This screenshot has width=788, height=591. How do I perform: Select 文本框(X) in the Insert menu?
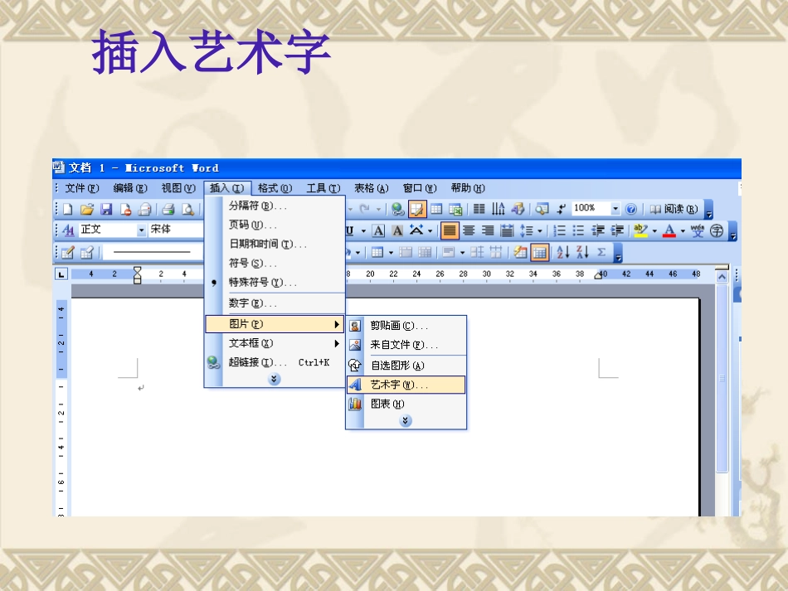tap(275, 343)
